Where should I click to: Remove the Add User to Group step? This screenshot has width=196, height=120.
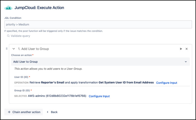point(187,49)
